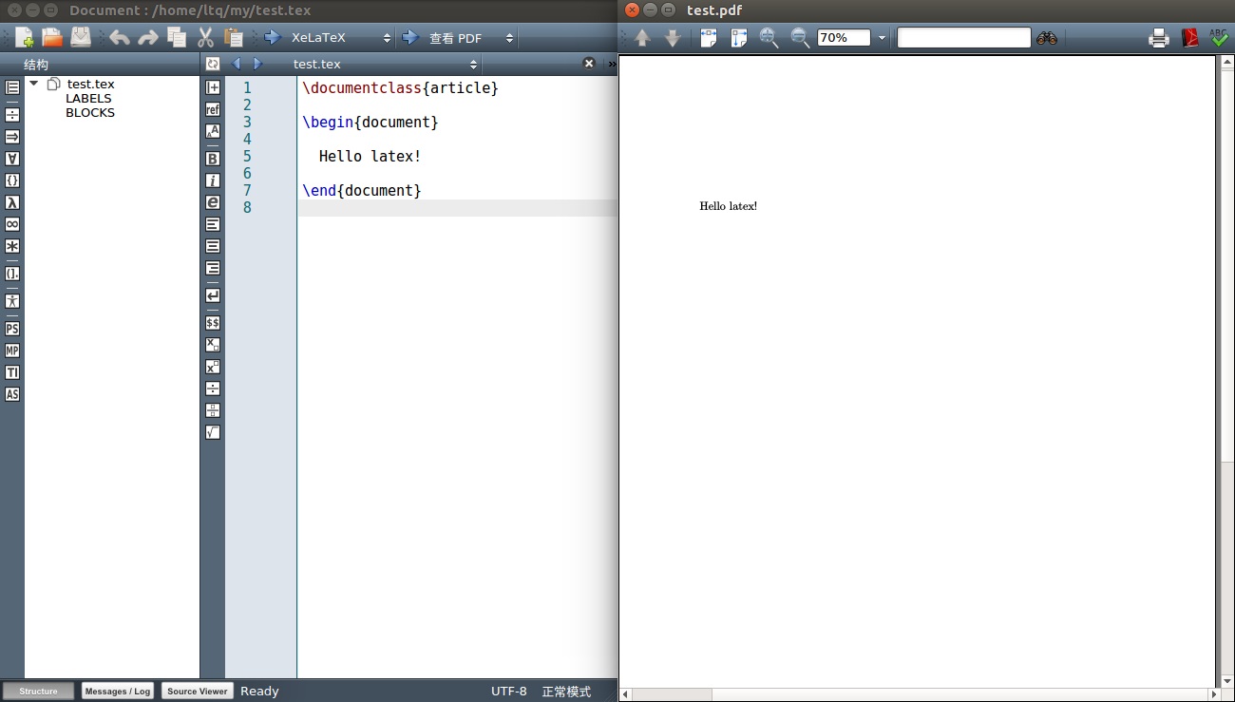Open the PSTricks 'PS' commands panel
Viewport: 1235px width, 702px height.
coord(12,329)
